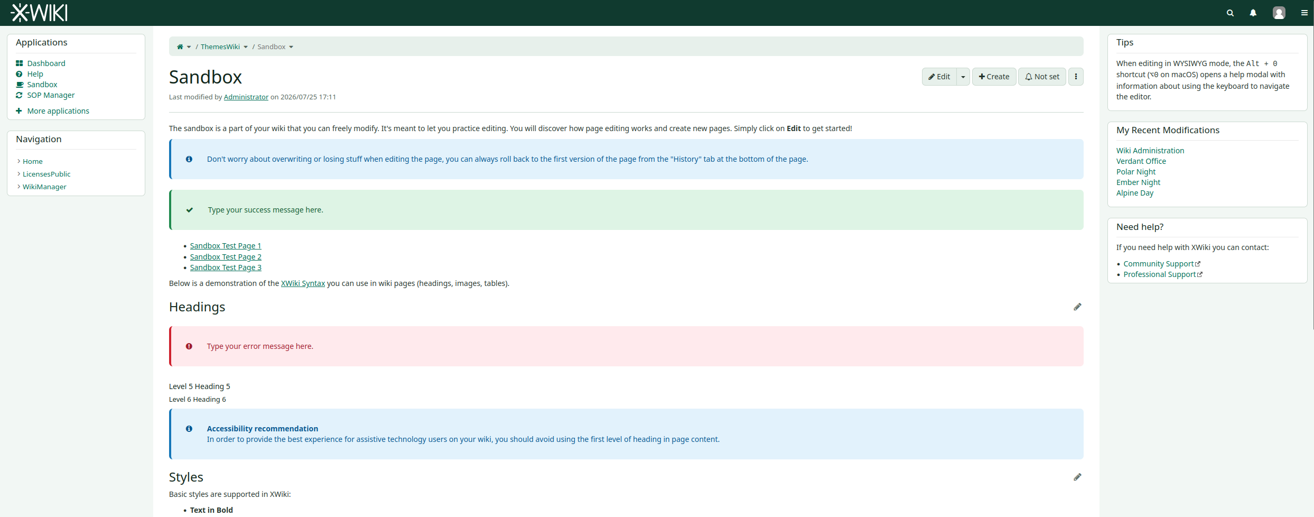Open Community Support link
Screen dimensions: 1314x517
pos(1159,264)
